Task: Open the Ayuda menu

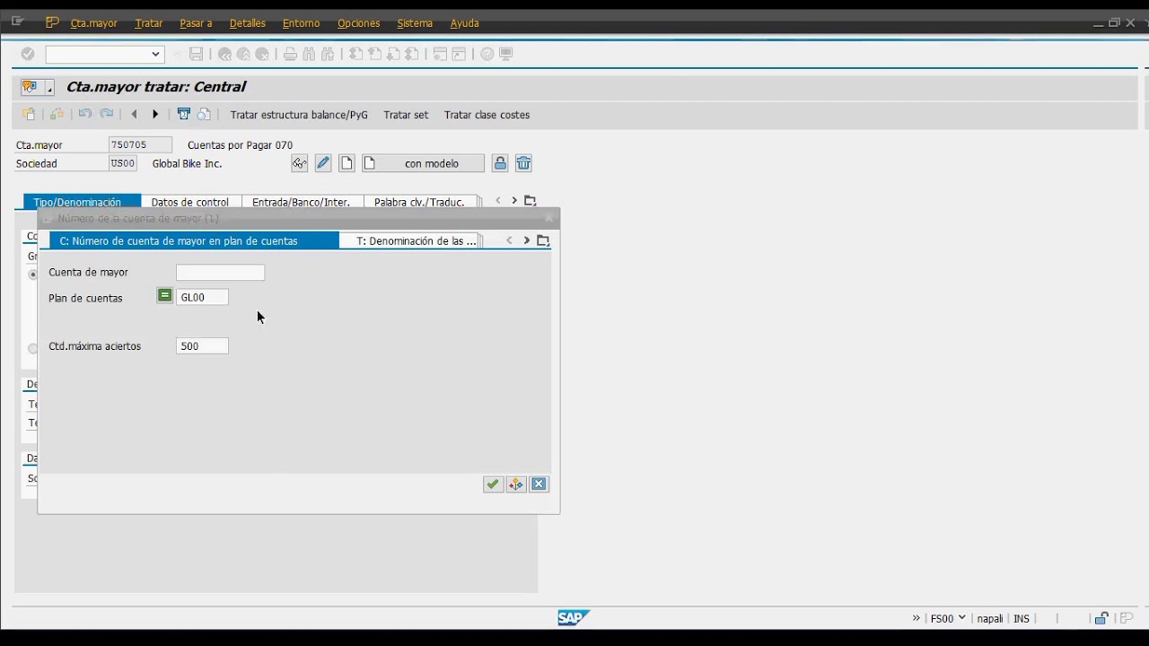Action: point(464,23)
